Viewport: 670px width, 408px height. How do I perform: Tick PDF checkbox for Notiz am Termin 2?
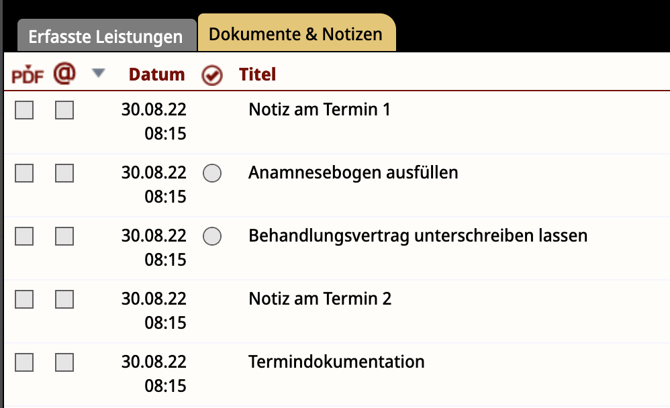coord(24,299)
